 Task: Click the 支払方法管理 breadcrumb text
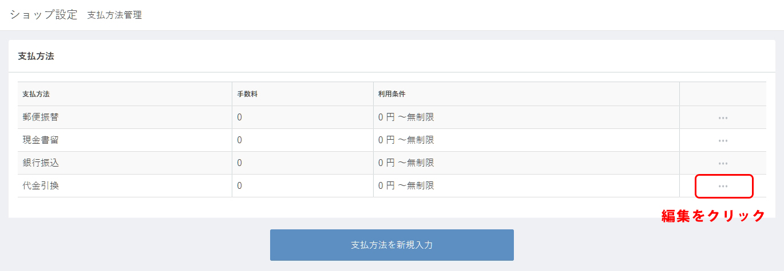pos(114,15)
